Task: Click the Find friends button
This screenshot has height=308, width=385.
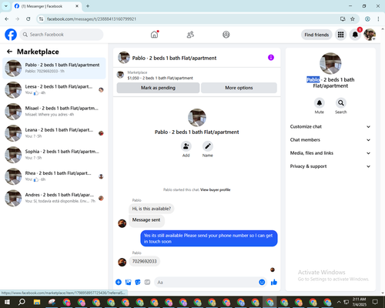Action: 316,35
